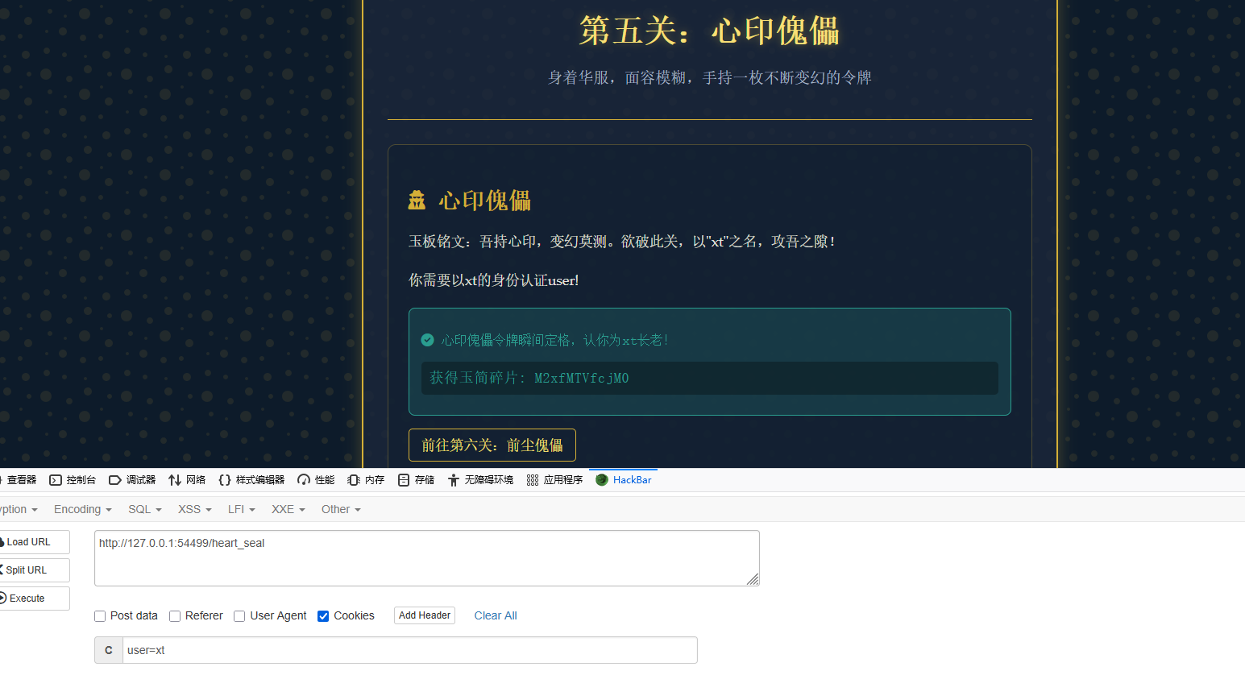The height and width of the screenshot is (700, 1245).
Task: Uncheck the Cookies checkbox
Action: click(x=323, y=616)
